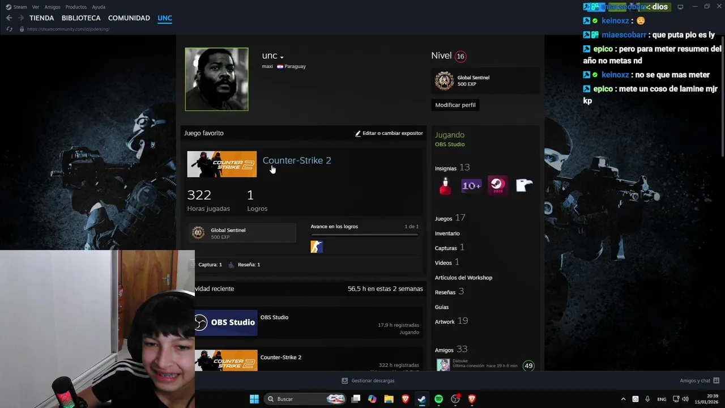Open the Capturas 1 link

click(450, 248)
